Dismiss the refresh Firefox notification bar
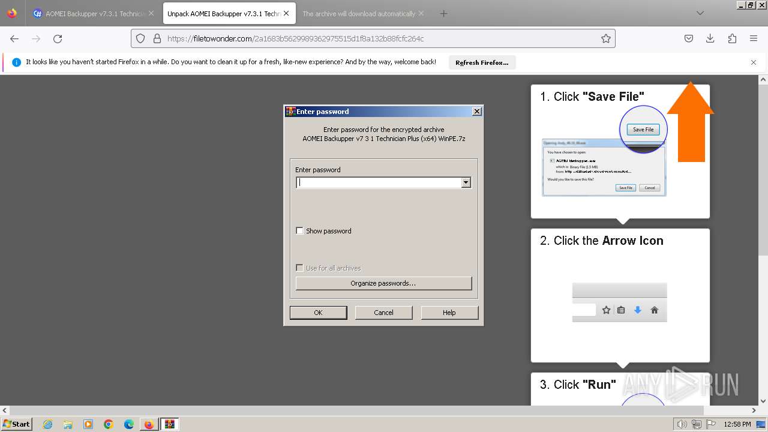Viewport: 768px width, 432px height. click(x=754, y=62)
